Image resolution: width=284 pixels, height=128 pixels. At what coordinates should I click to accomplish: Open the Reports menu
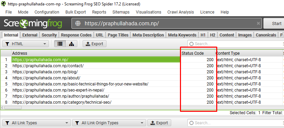coord(99,12)
